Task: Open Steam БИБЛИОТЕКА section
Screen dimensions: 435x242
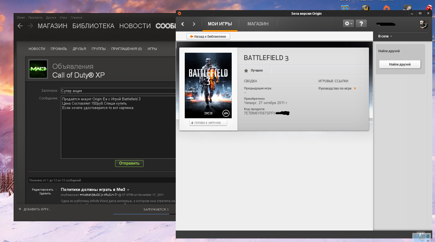Action: tap(93, 26)
